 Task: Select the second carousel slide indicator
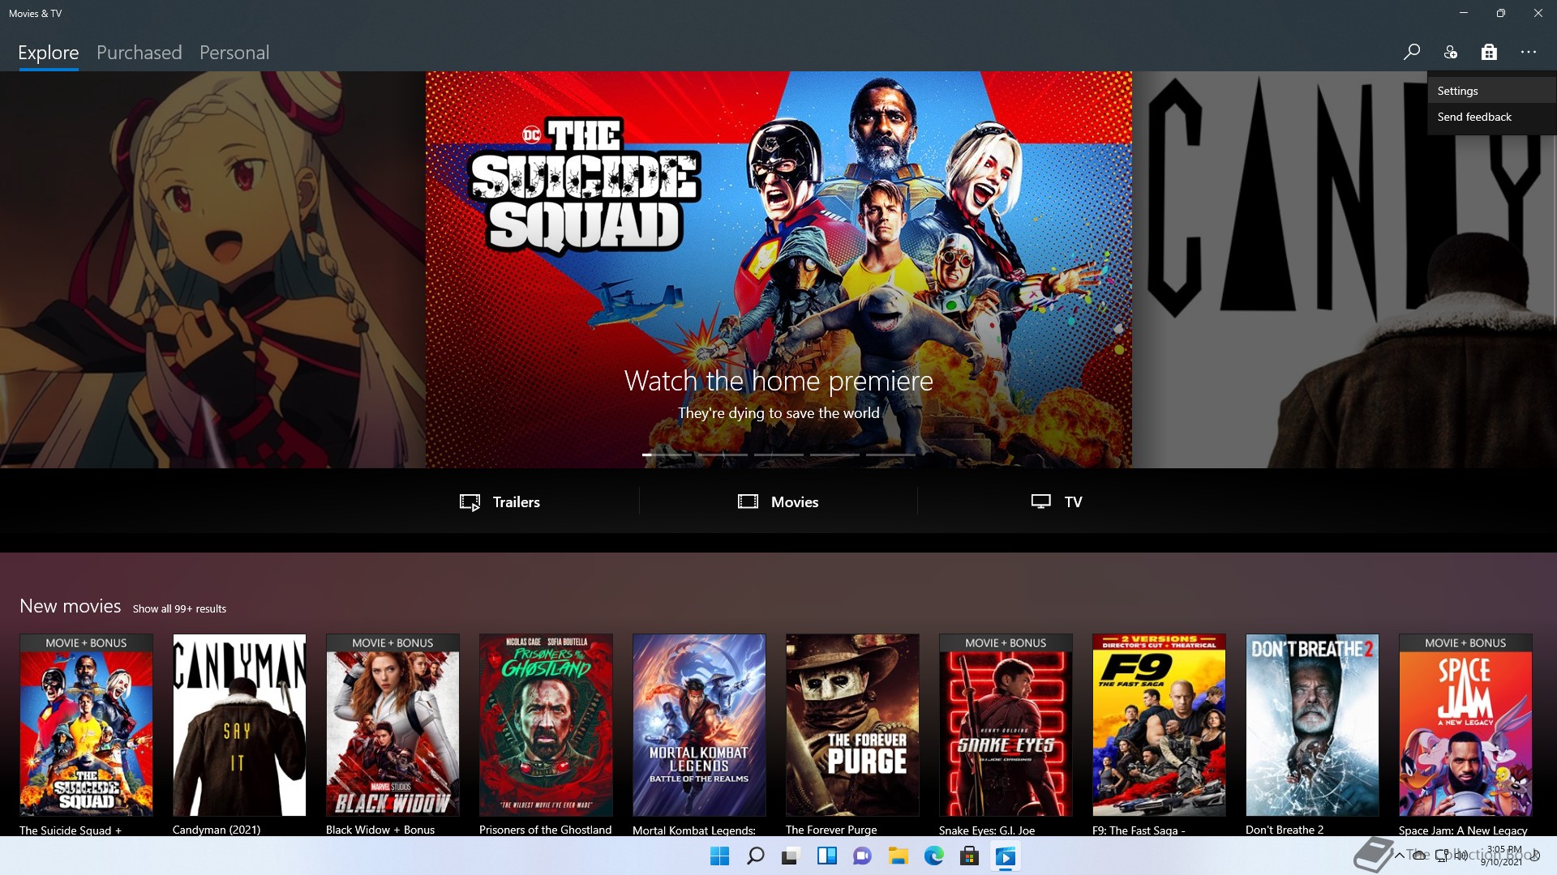(x=723, y=455)
